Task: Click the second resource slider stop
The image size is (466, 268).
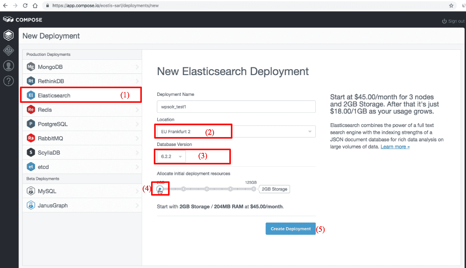Action: pos(183,189)
